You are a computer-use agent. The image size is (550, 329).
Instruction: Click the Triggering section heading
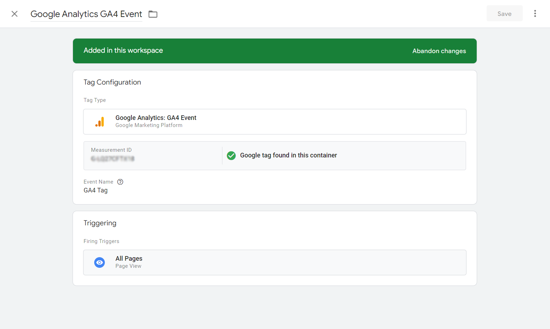100,223
